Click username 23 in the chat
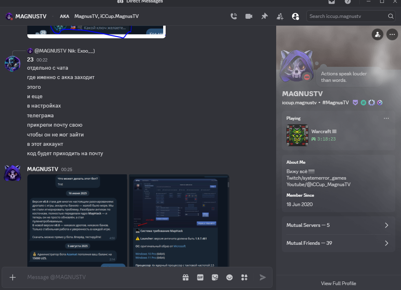401x290 pixels. 30,59
